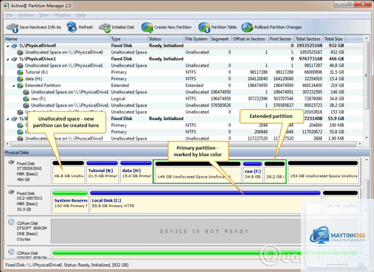Image resolution: width=374 pixels, height=272 pixels.
Task: Click the Create New Partition icon
Action: click(x=147, y=27)
